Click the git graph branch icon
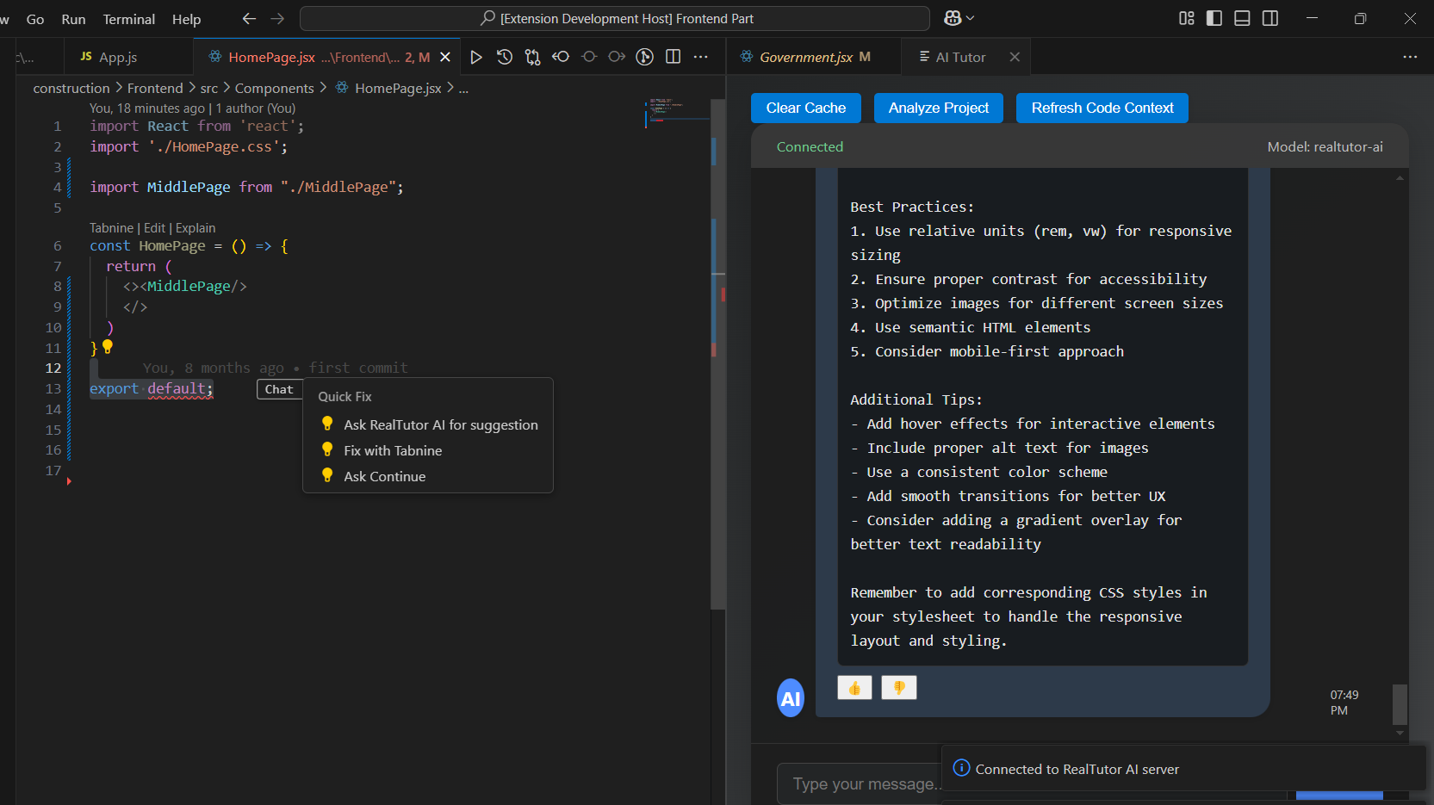 click(644, 57)
